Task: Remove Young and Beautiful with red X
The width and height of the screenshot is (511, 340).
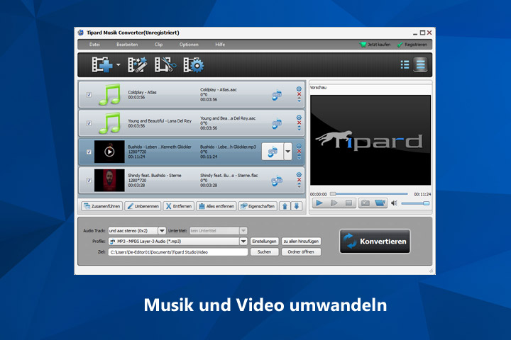Action: click(x=299, y=123)
